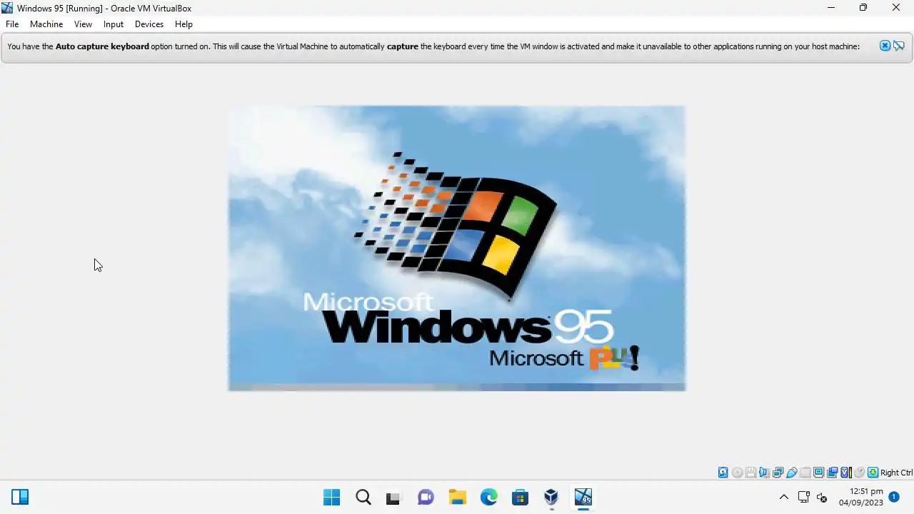914x514 pixels.
Task: Click the Windows 95 VM taskbar icon
Action: [x=583, y=497]
